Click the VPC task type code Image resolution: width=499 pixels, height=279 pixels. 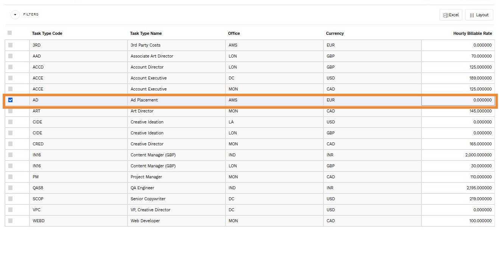(37, 210)
